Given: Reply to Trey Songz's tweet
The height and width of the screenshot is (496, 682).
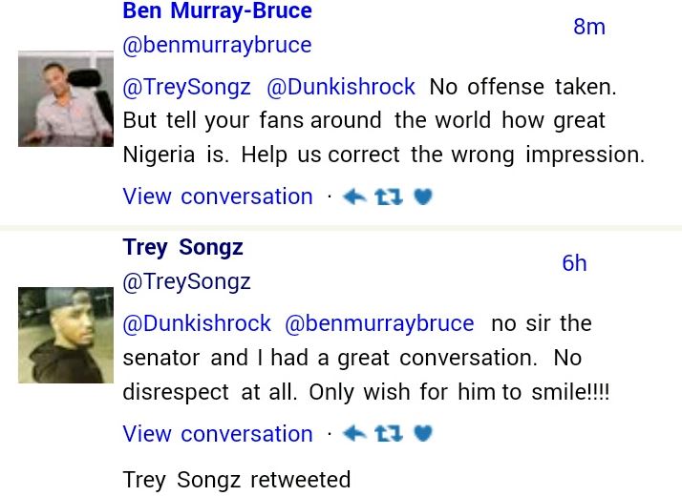Looking at the screenshot, I should pos(354,434).
